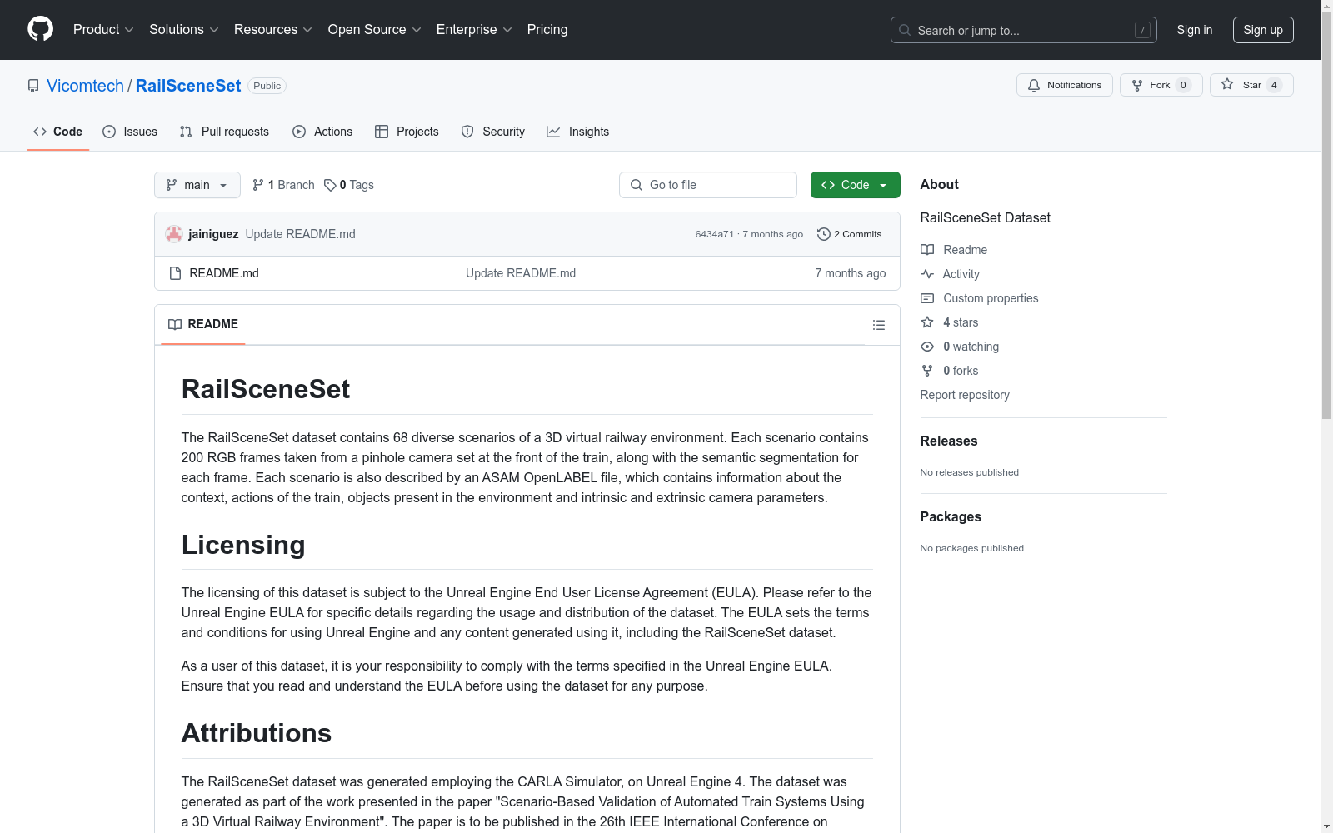Screen dimensions: 1333x833
Task: Click the Search or jump to field
Action: [x=1024, y=30]
